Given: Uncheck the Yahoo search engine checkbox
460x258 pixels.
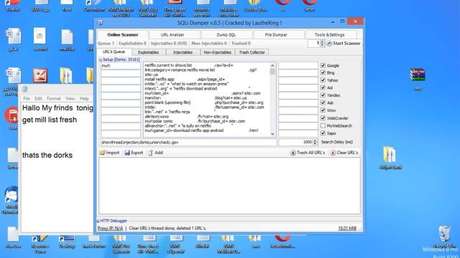Looking at the screenshot, I should [x=323, y=80].
